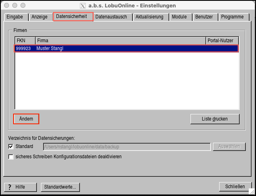The image size is (256, 196).
Task: Click the Standardwerte... button
Action: tap(60, 187)
